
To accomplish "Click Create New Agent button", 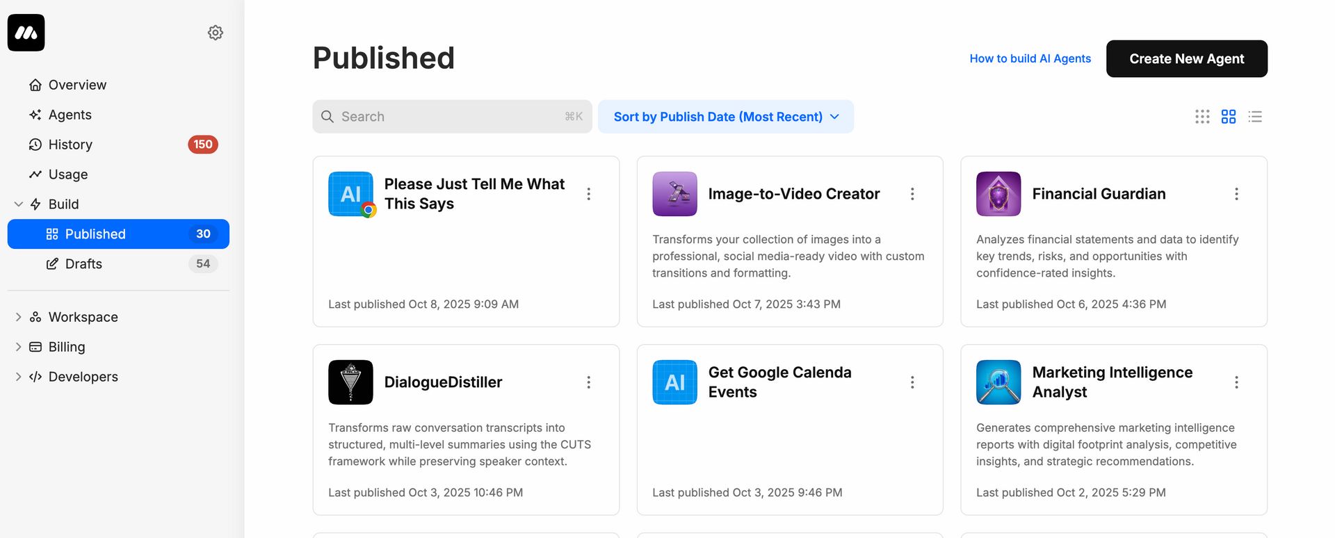I will [x=1186, y=59].
